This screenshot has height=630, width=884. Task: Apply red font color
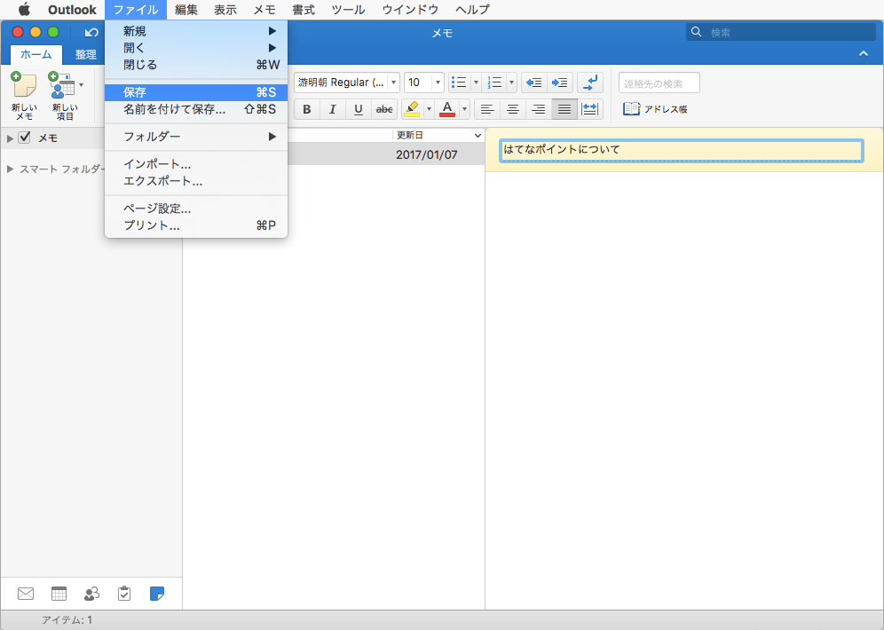(x=447, y=109)
